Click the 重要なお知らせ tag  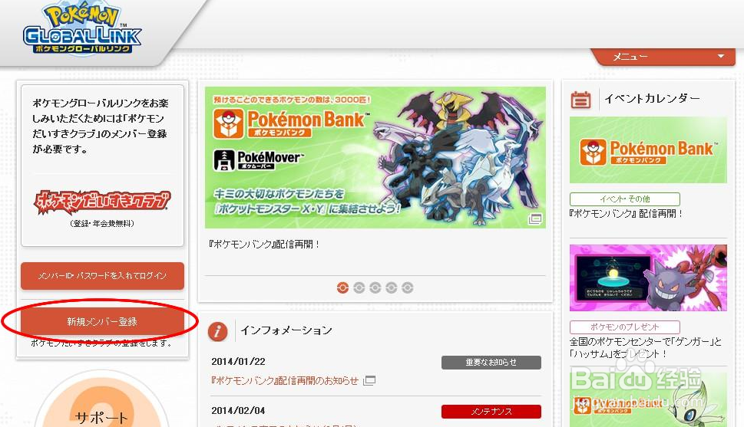(491, 363)
